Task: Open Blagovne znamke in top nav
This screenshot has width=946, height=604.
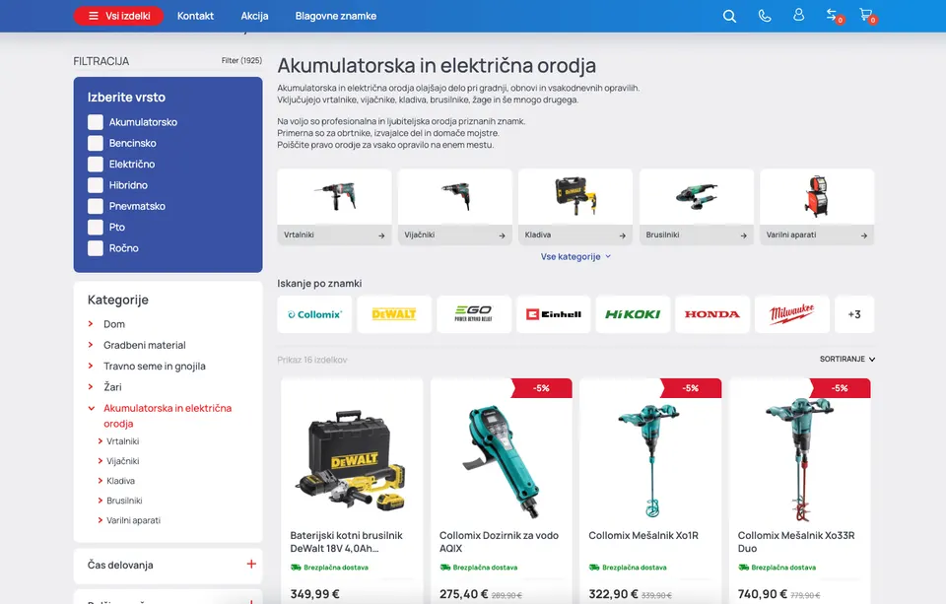Action: [x=335, y=16]
